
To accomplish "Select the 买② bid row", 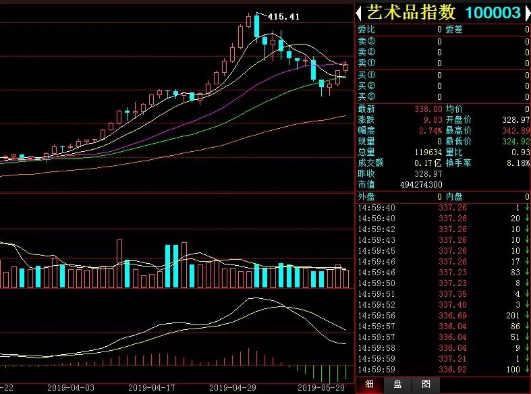I will point(443,86).
